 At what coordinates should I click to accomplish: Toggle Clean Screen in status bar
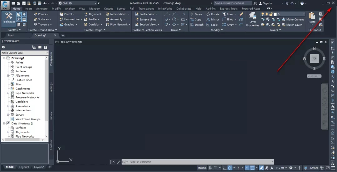[328, 168]
